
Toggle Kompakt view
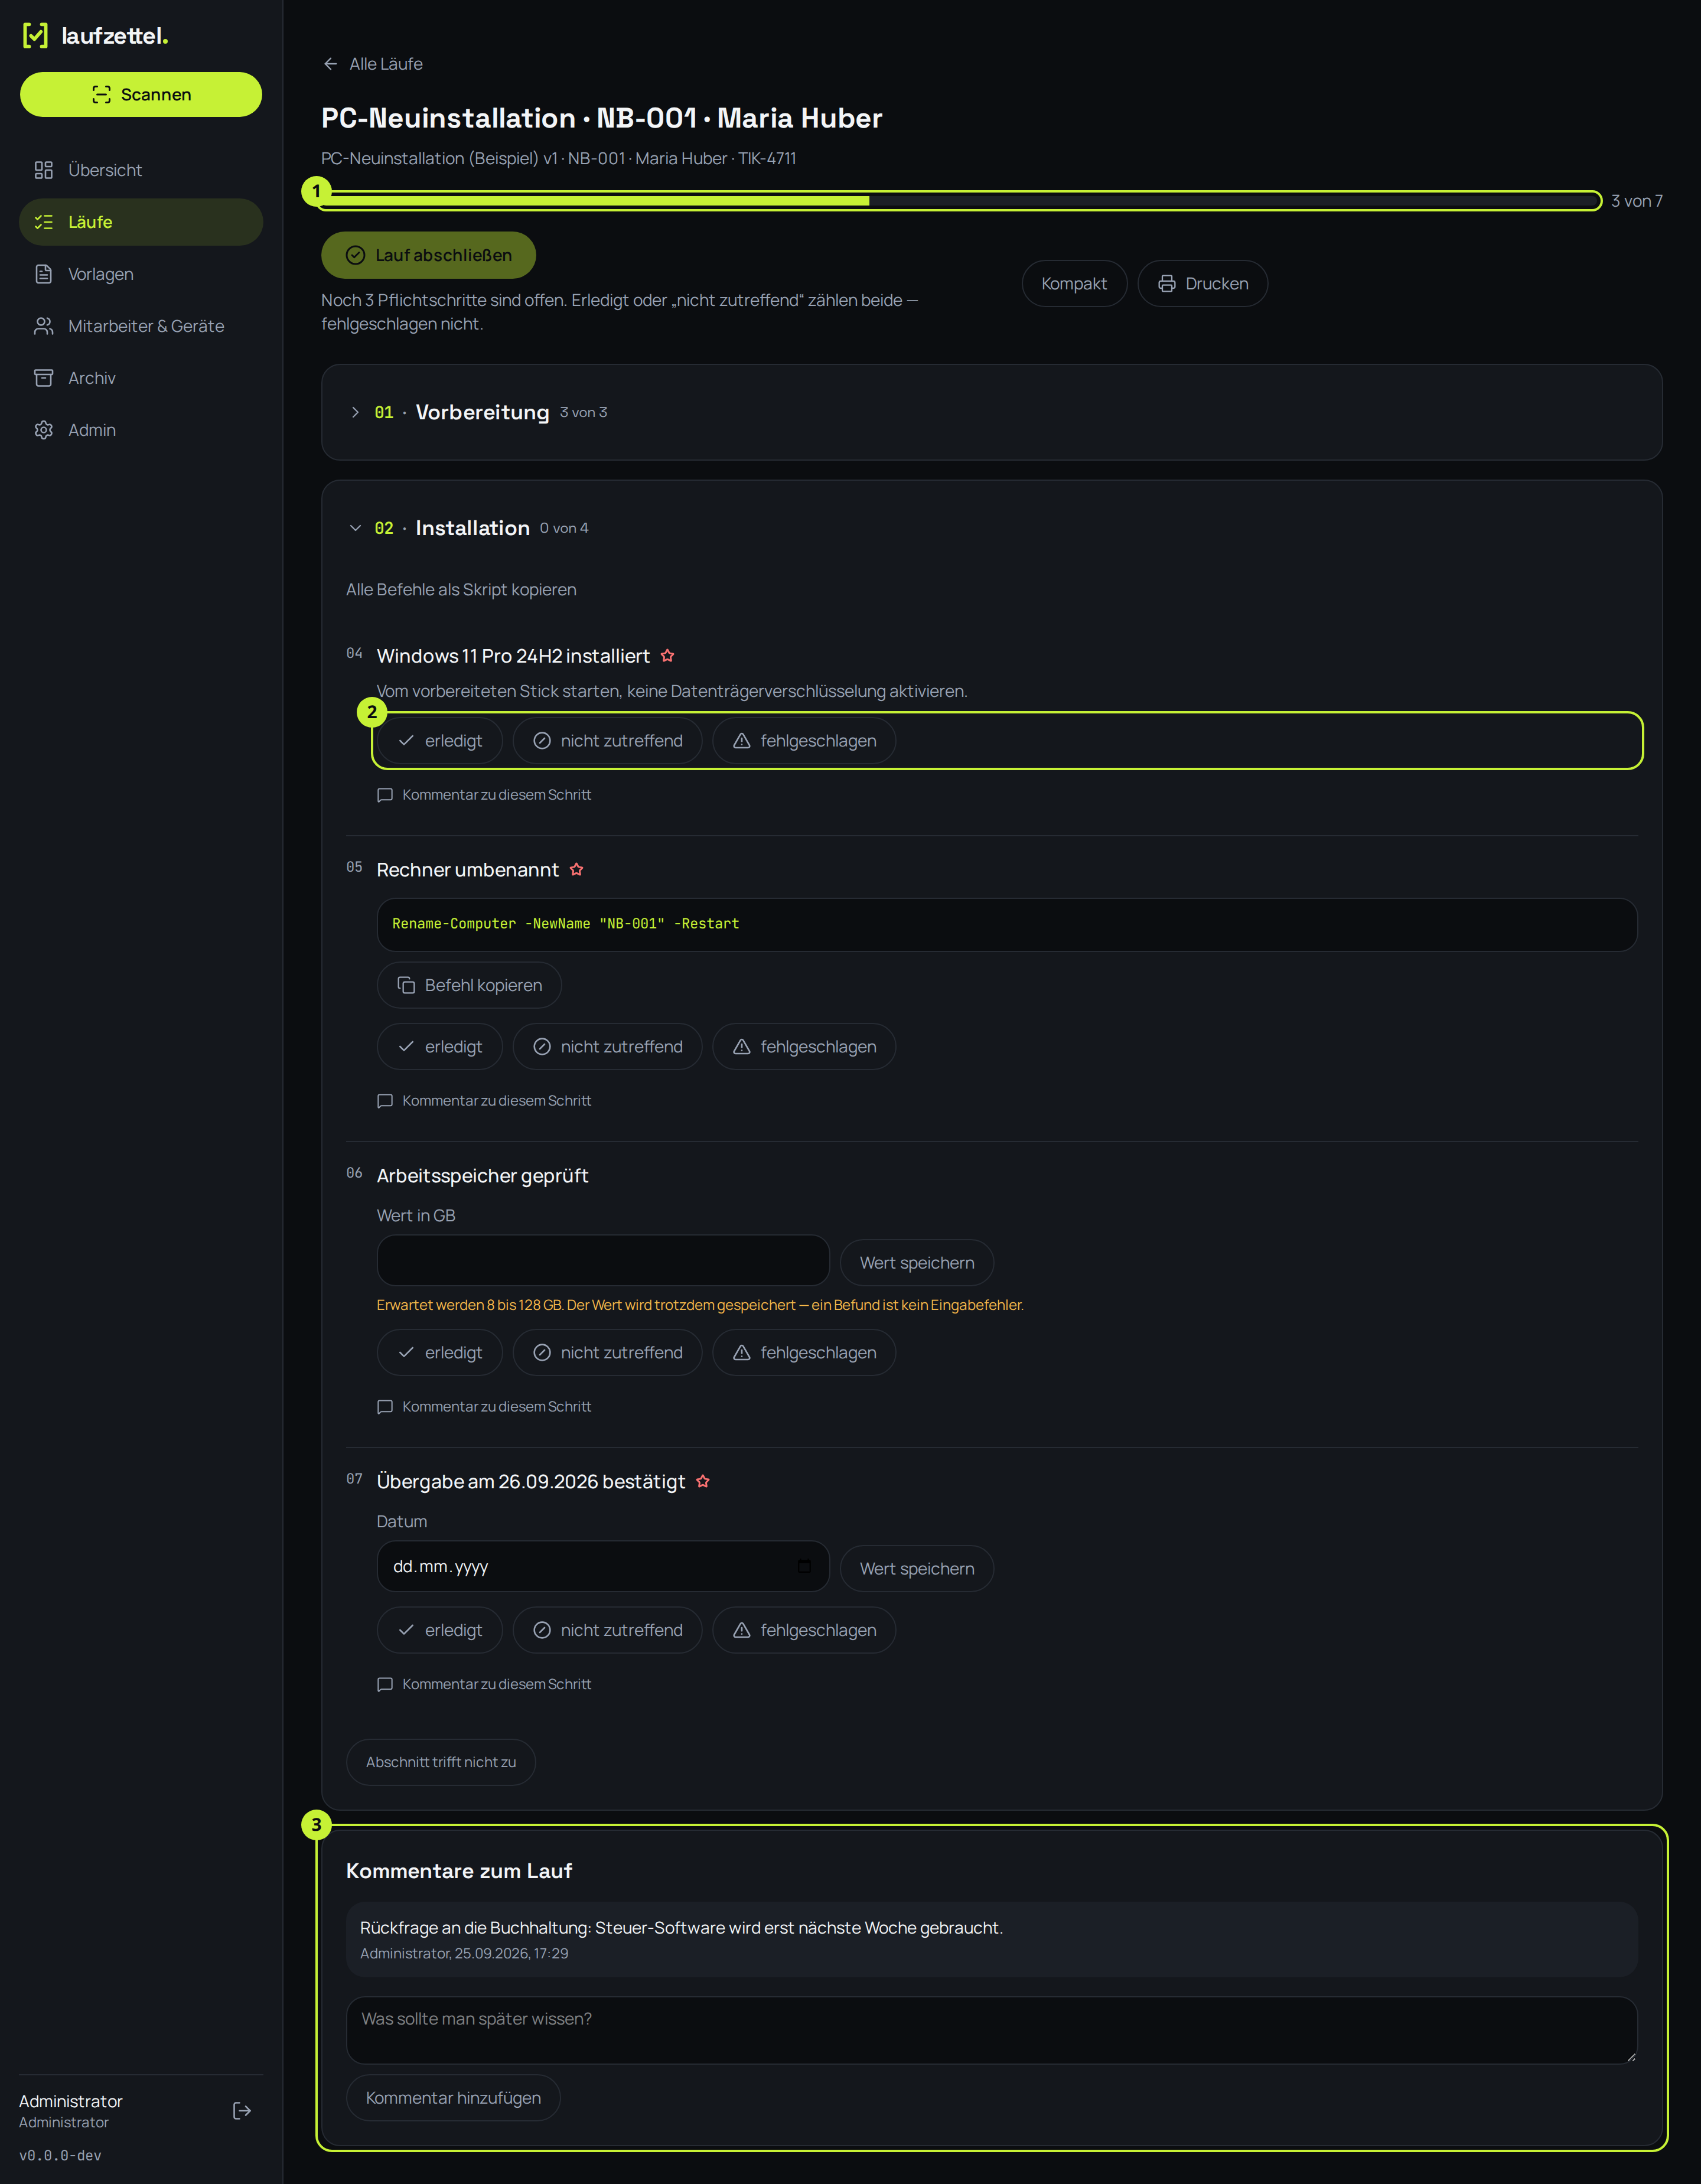[1074, 284]
